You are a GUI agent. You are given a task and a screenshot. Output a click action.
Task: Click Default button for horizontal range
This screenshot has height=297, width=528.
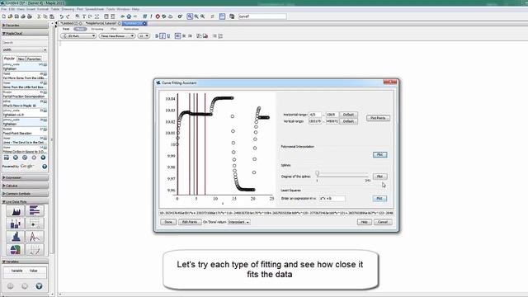click(x=348, y=115)
